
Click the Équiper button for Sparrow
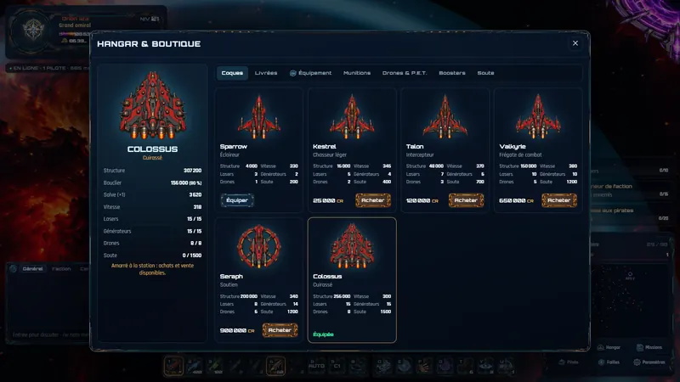[x=237, y=200]
